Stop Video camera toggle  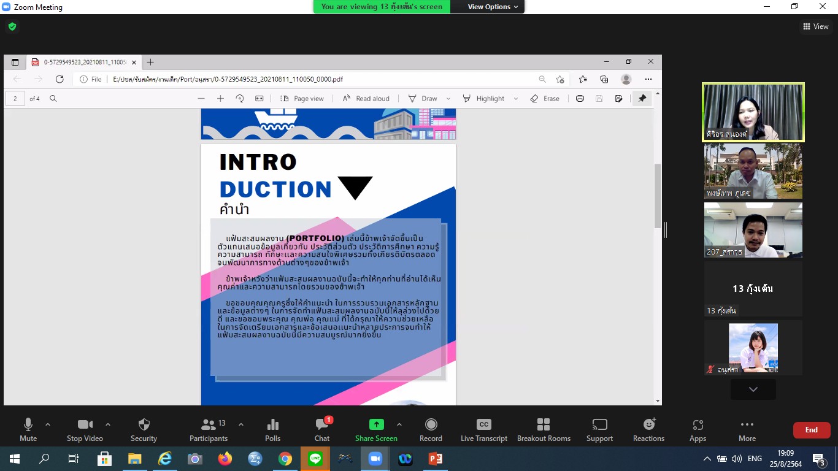click(x=85, y=429)
